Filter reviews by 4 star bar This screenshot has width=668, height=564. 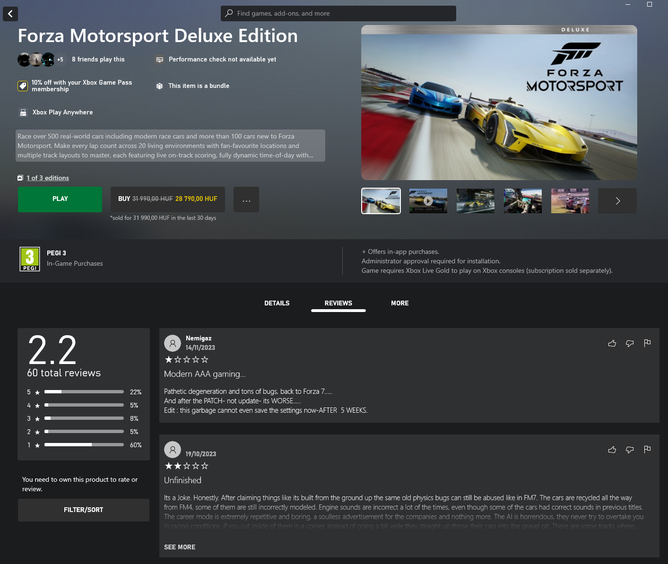pos(84,405)
